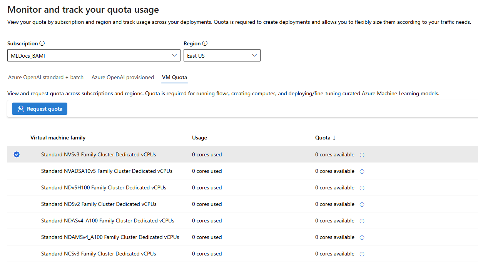Switch to Azure OpenAI provisioned tab

123,77
